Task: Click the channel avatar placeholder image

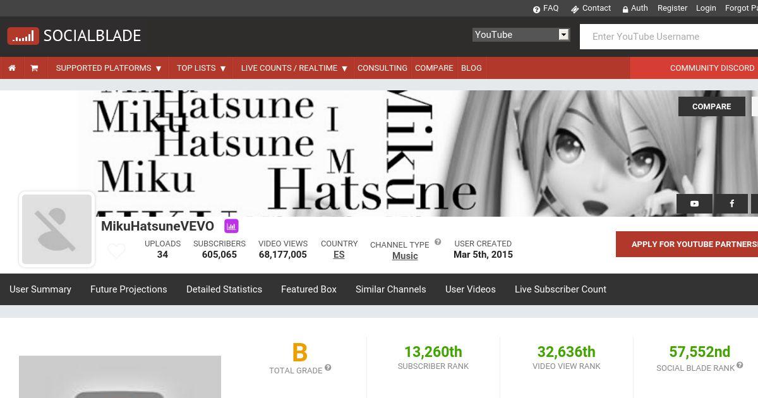Action: pyautogui.click(x=57, y=229)
